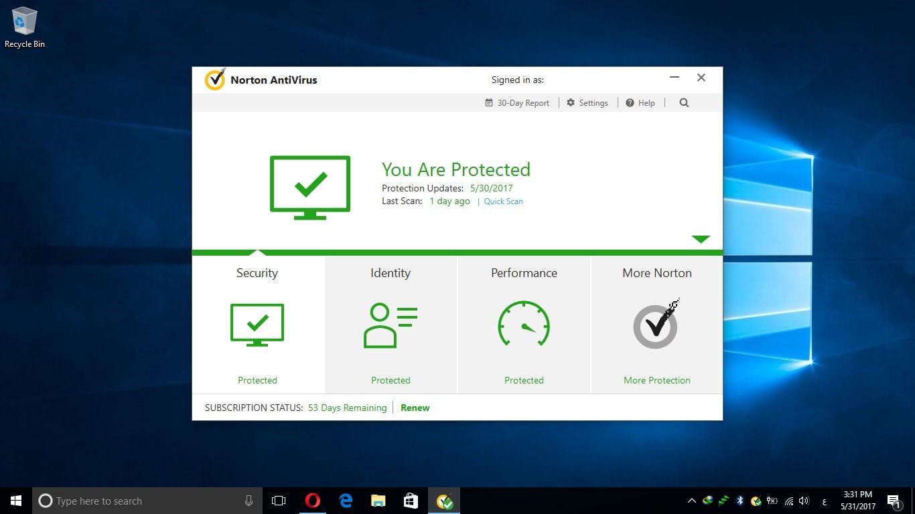Click the Bluetooth tray icon
Image resolution: width=915 pixels, height=514 pixels.
pos(740,501)
